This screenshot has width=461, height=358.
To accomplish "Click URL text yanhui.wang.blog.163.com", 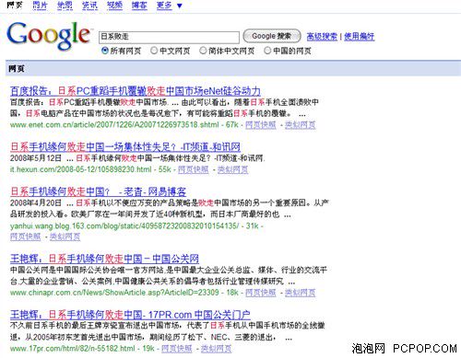I will pos(124,226).
